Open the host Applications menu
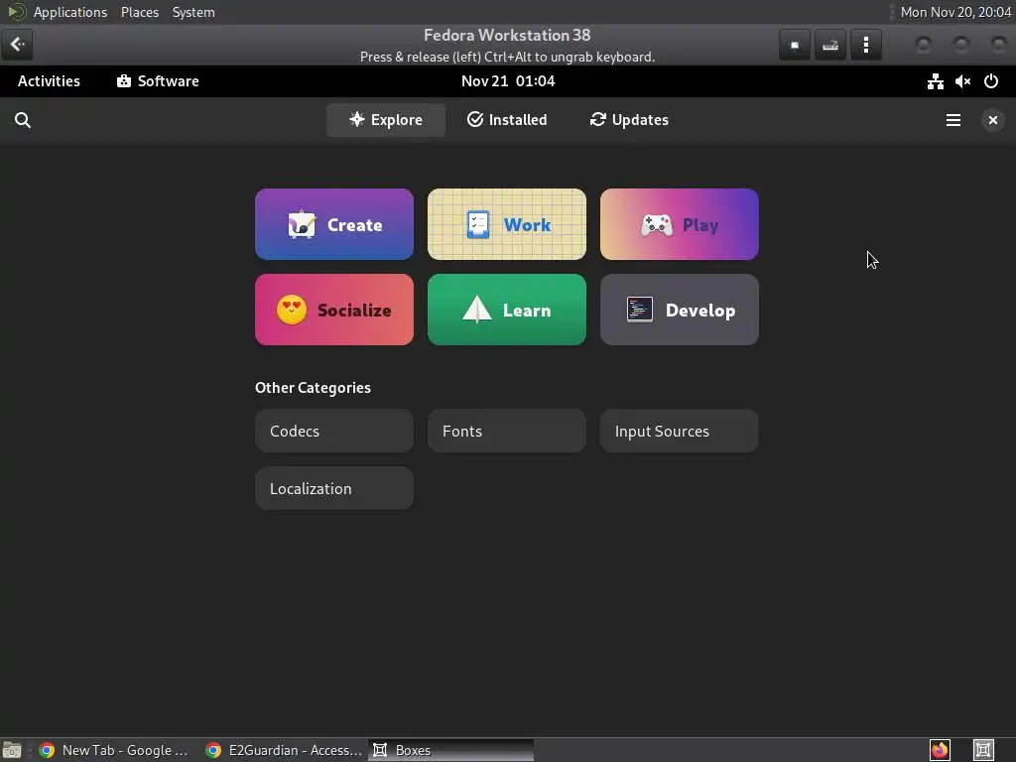The width and height of the screenshot is (1016, 762). click(70, 12)
